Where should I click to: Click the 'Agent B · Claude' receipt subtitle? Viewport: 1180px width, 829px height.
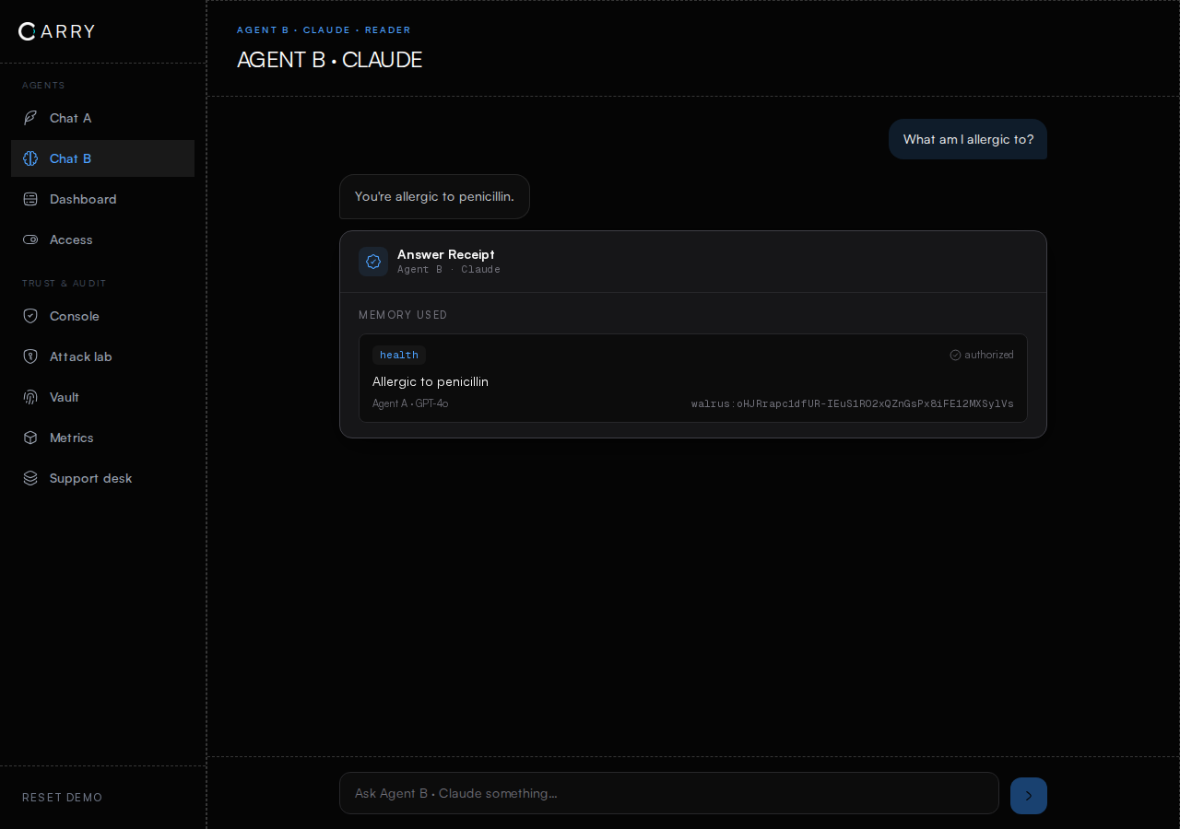(x=449, y=269)
